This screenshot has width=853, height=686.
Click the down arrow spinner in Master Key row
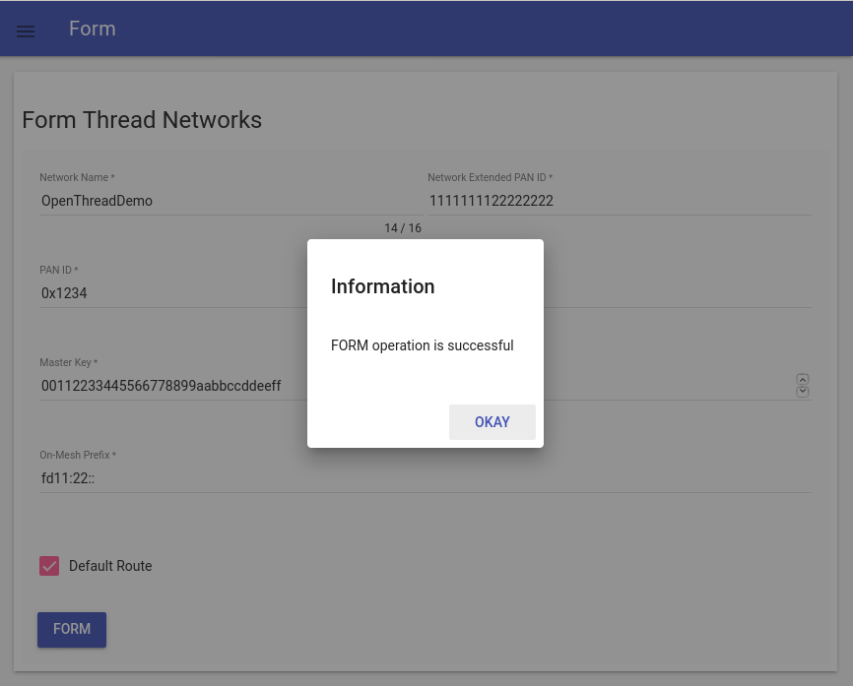click(803, 392)
